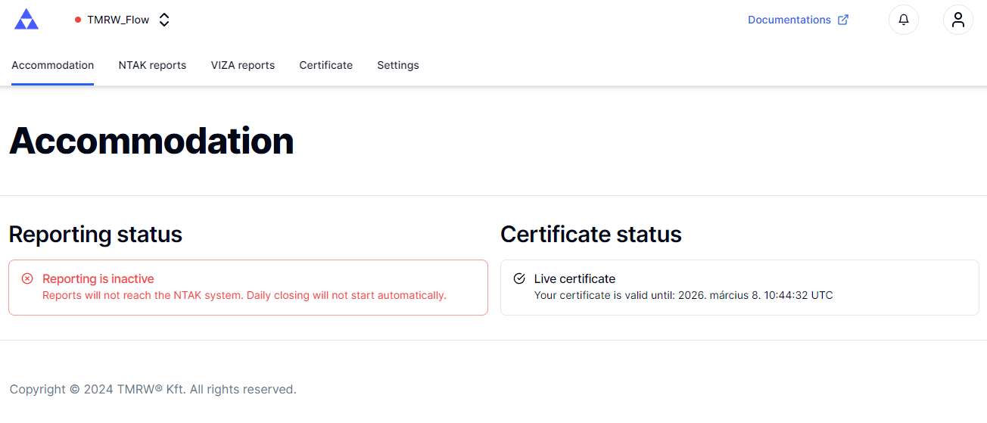This screenshot has width=987, height=423.
Task: Open the user profile icon
Action: point(958,20)
